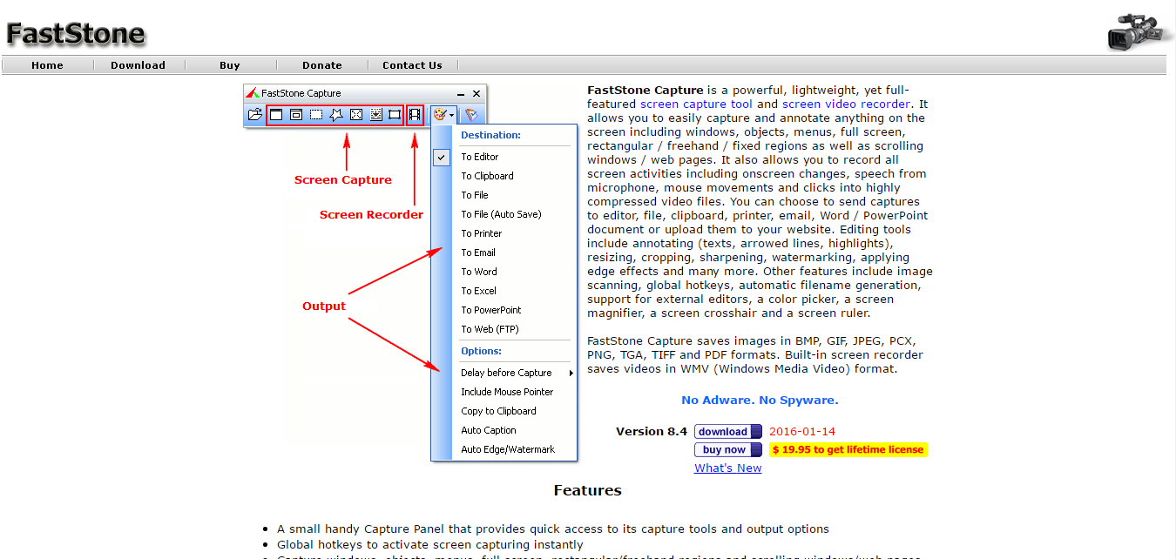Select Capture Full Screen icon
The image size is (1176, 559).
(355, 114)
